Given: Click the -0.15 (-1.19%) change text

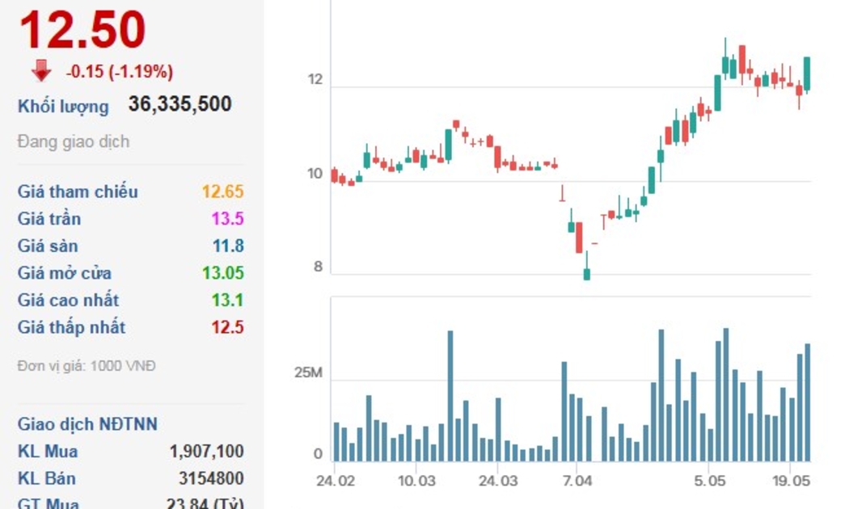Looking at the screenshot, I should click(x=119, y=72).
